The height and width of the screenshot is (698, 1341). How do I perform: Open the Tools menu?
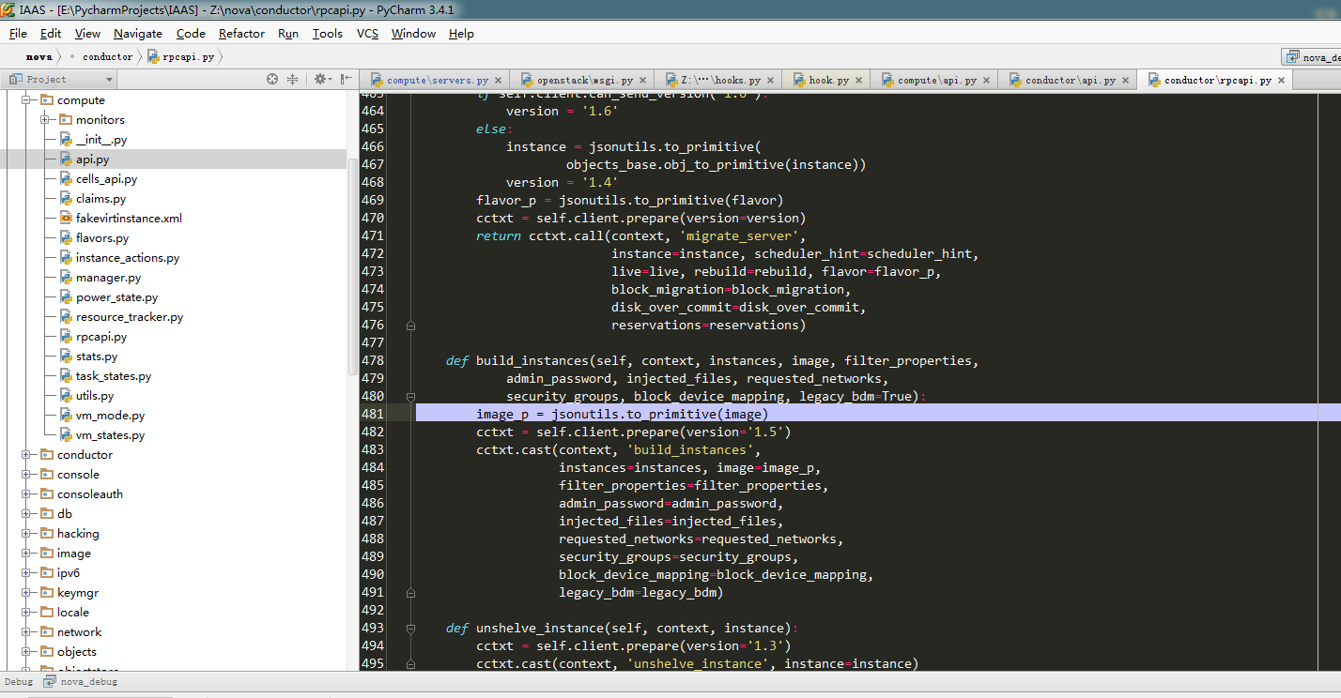pos(328,33)
